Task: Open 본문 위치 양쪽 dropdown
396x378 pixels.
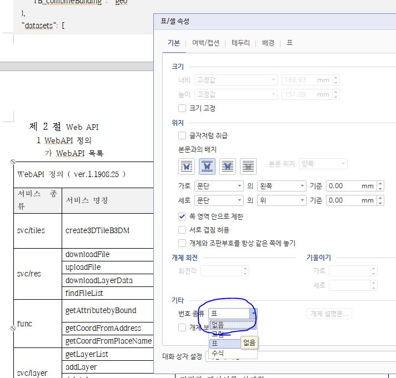Action: (323, 164)
